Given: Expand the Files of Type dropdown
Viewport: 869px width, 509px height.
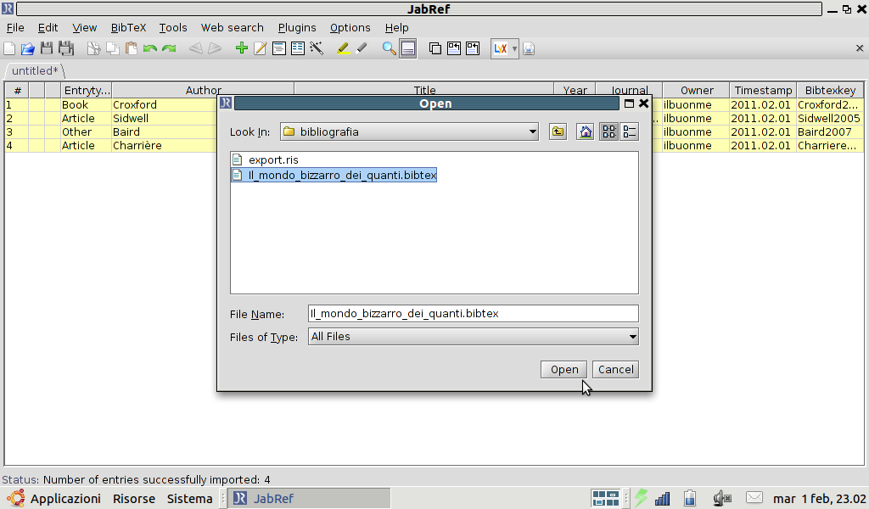Looking at the screenshot, I should (x=632, y=337).
